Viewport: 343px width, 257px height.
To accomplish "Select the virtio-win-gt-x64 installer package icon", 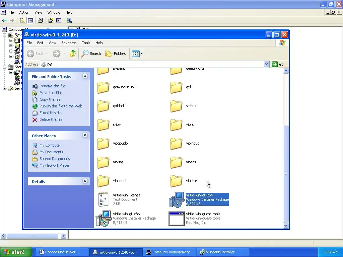I will (x=176, y=199).
